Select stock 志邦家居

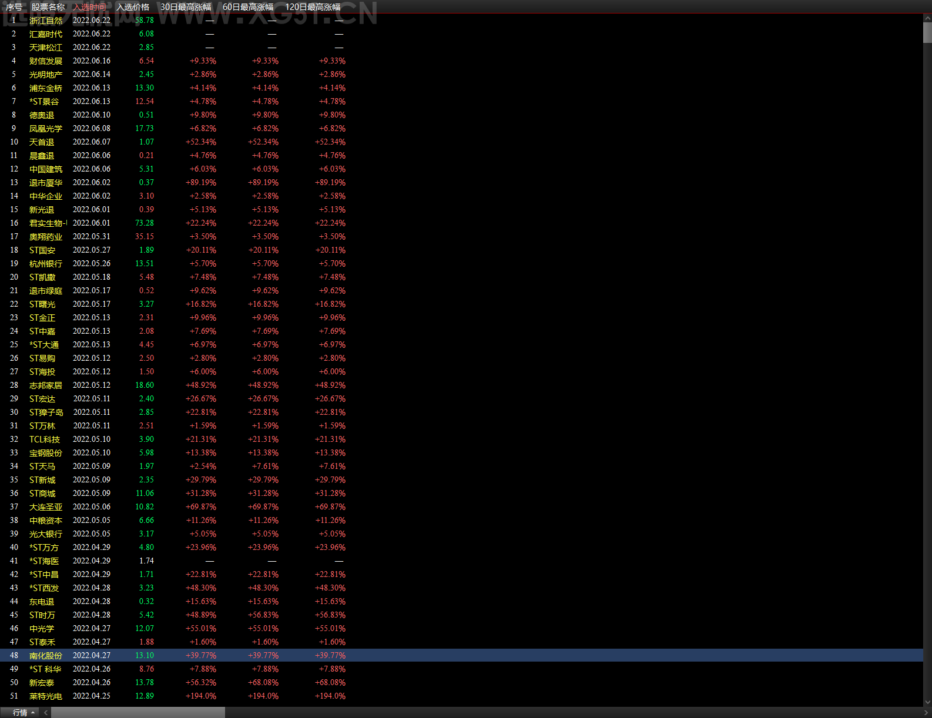pyautogui.click(x=46, y=385)
